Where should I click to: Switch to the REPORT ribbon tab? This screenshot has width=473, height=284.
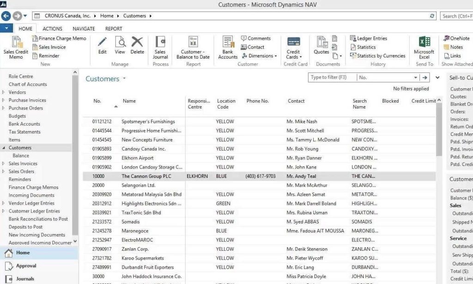(x=114, y=29)
